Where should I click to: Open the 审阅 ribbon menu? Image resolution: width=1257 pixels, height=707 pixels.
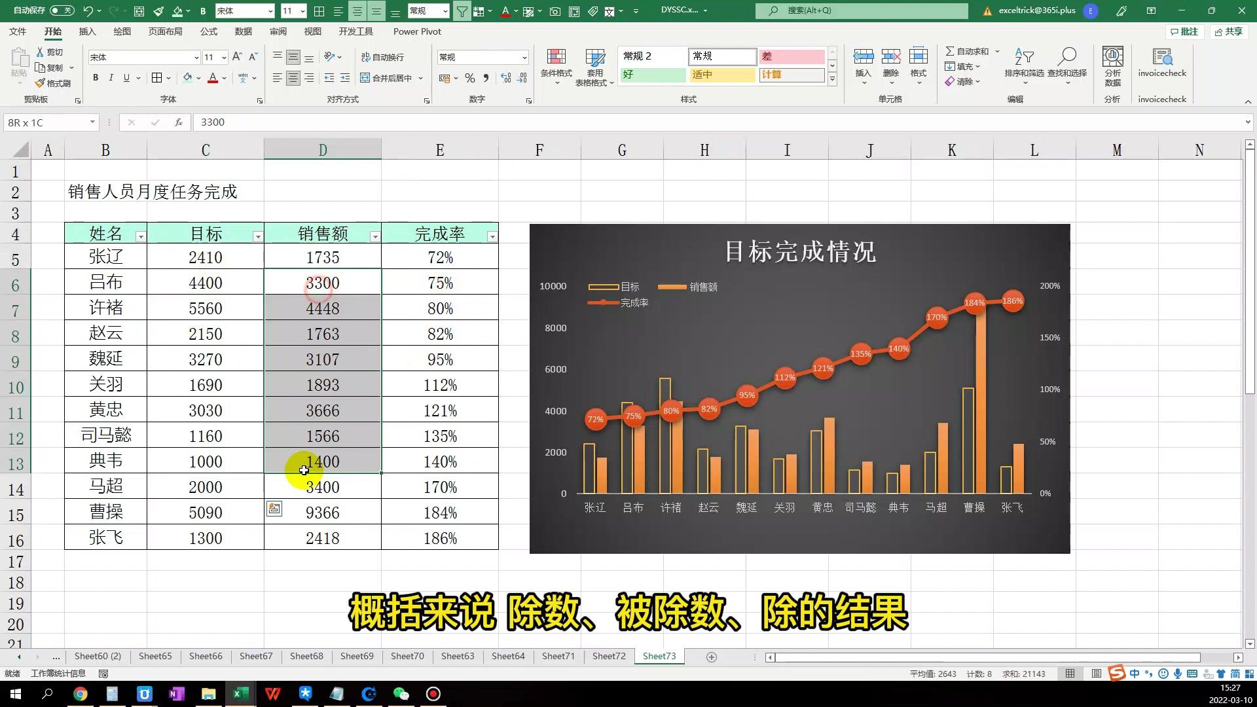point(278,32)
